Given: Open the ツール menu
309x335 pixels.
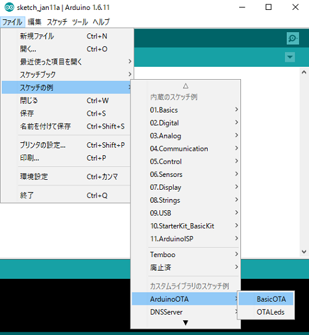Looking at the screenshot, I should point(80,22).
